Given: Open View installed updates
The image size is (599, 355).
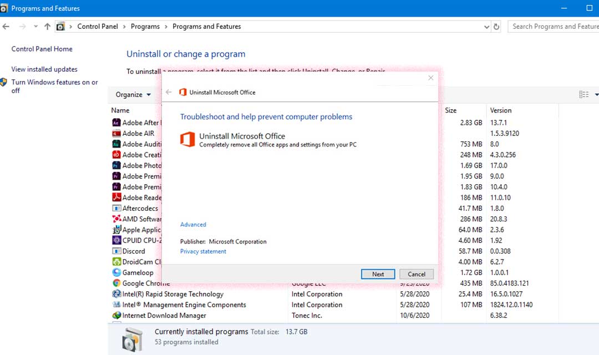Looking at the screenshot, I should (44, 69).
